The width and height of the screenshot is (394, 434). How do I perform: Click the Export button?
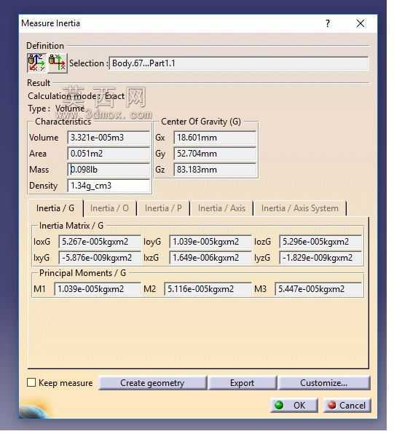pos(242,383)
